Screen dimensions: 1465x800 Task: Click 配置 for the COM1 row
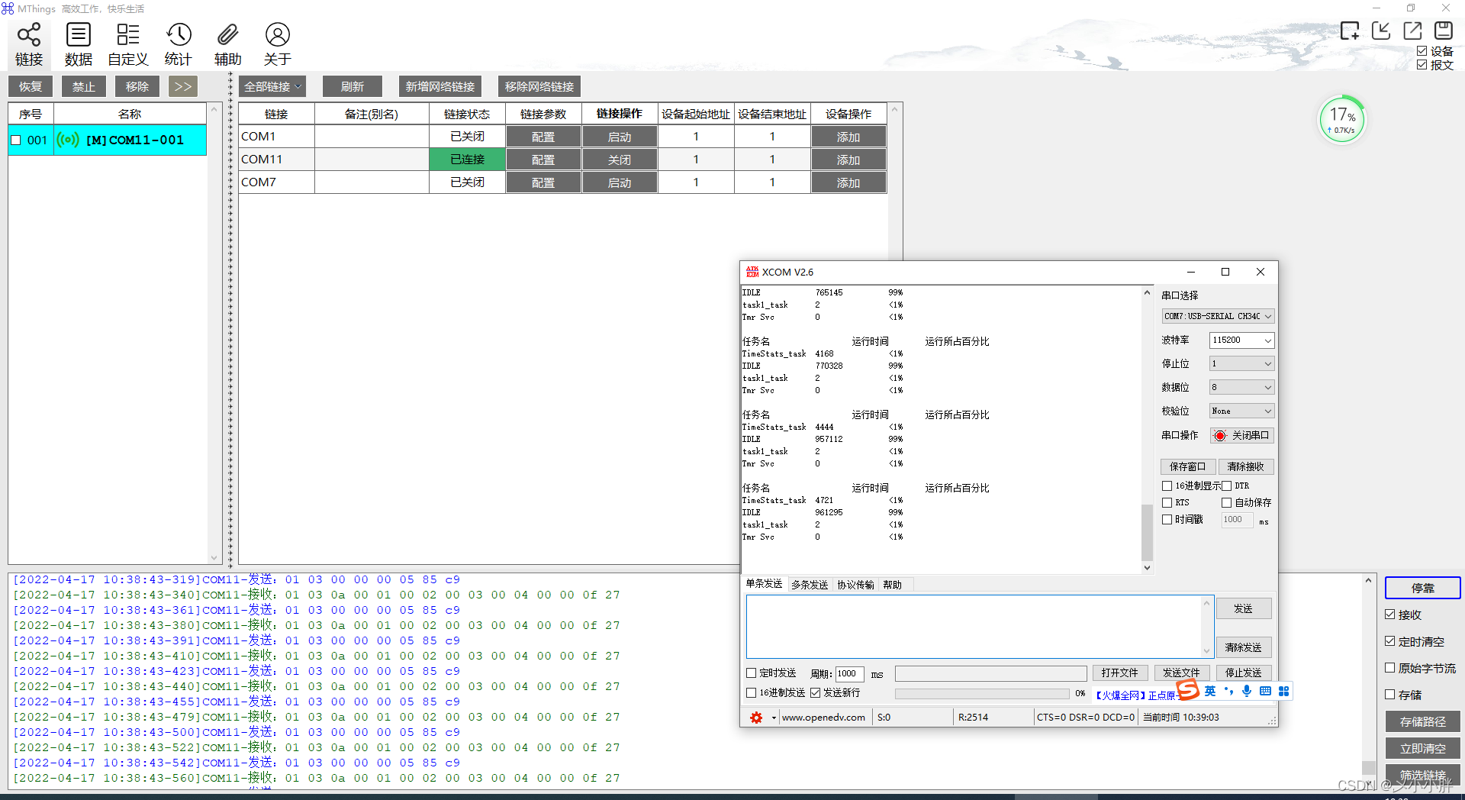click(543, 137)
